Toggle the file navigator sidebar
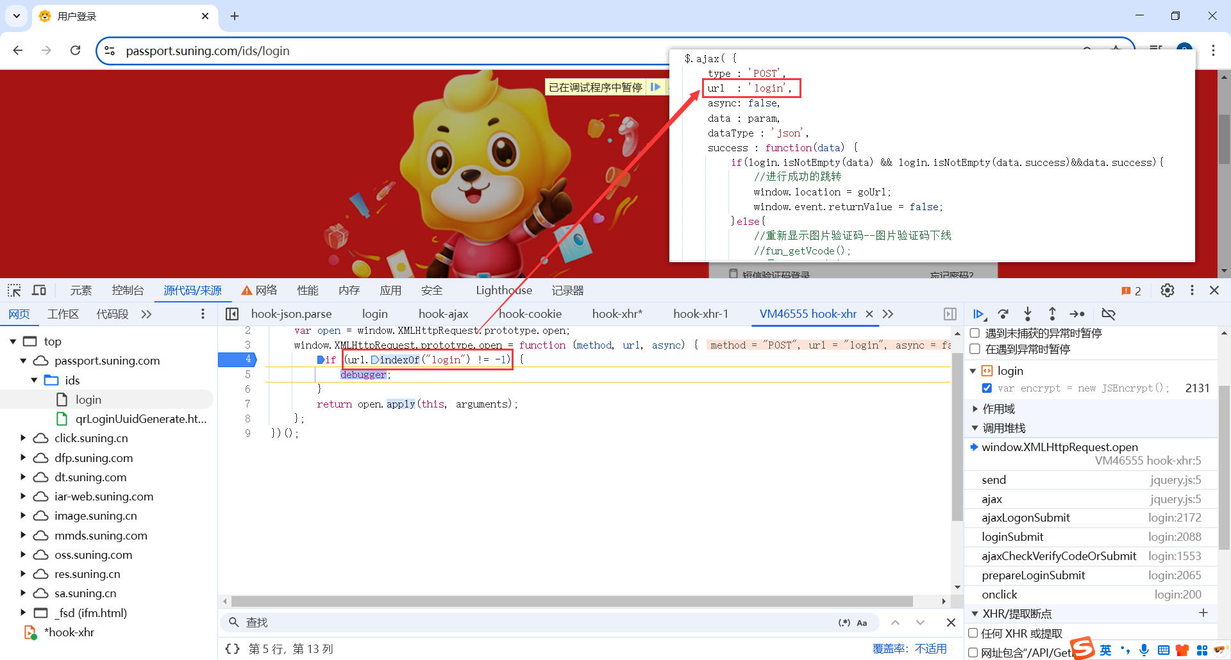Screen dimensions: 1231x660 [x=232, y=314]
